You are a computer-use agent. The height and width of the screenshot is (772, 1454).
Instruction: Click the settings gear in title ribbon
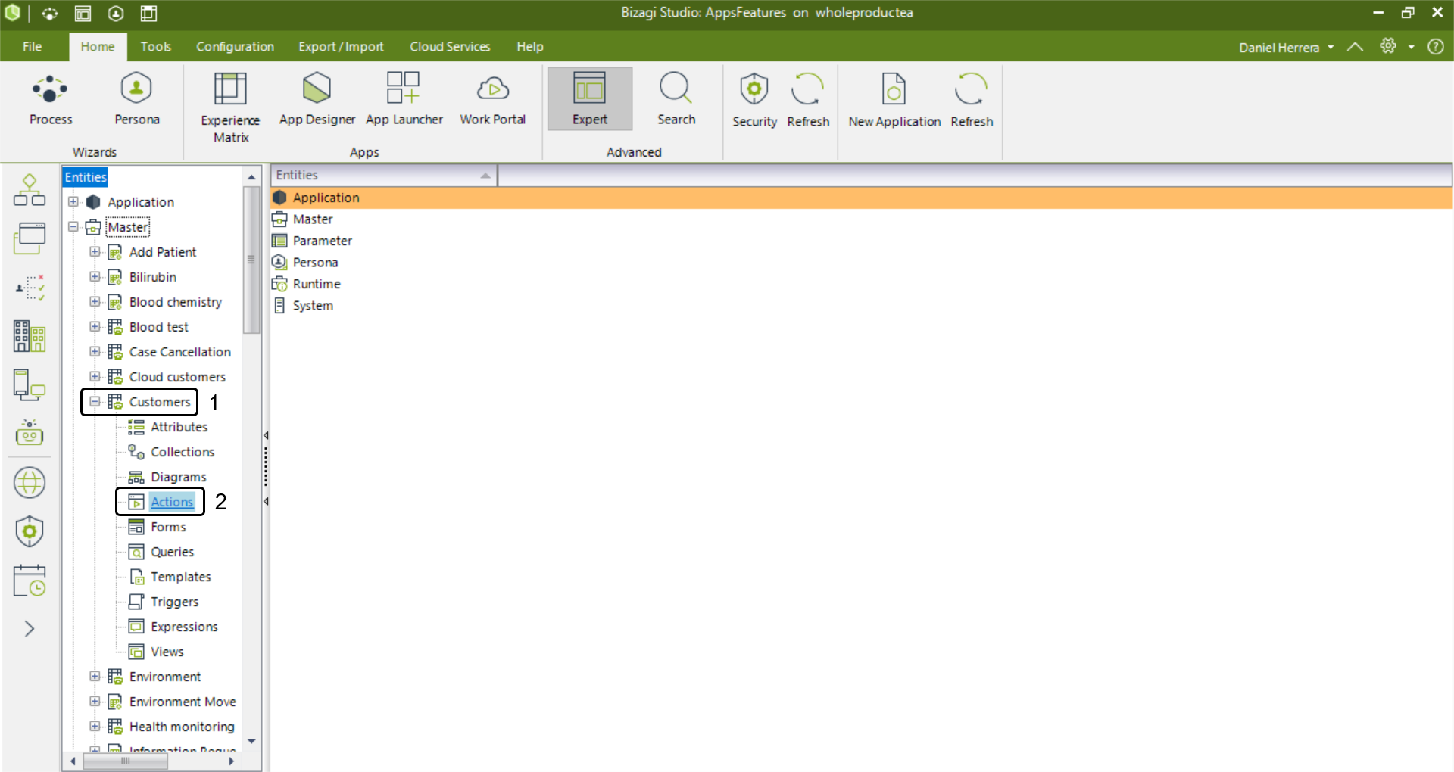tap(1387, 46)
